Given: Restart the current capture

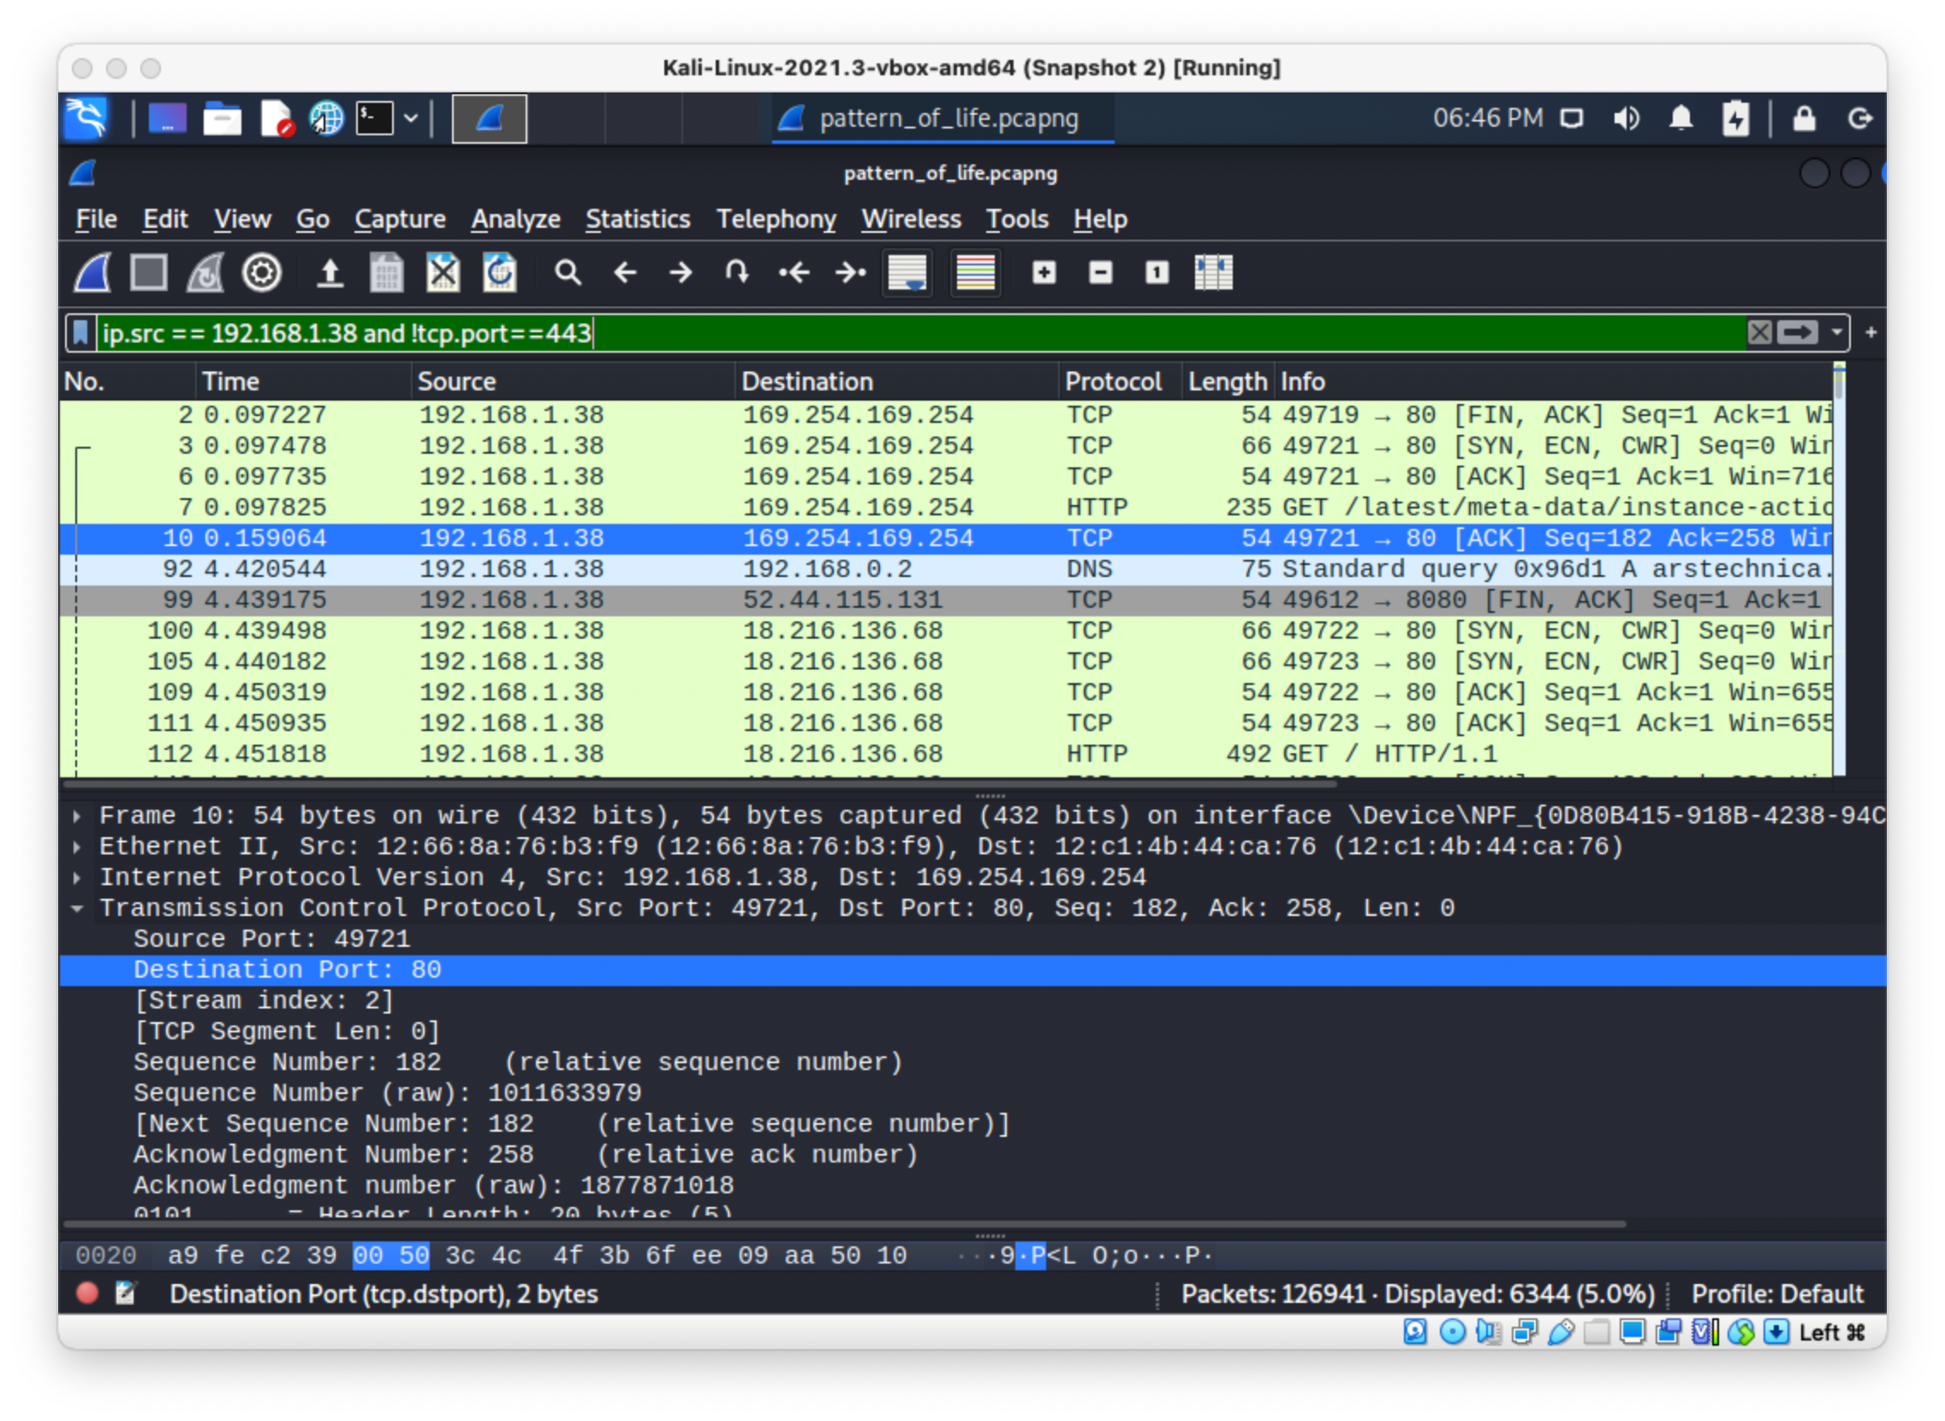Looking at the screenshot, I should pyautogui.click(x=205, y=274).
